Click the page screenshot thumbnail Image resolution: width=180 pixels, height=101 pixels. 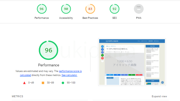(132, 62)
